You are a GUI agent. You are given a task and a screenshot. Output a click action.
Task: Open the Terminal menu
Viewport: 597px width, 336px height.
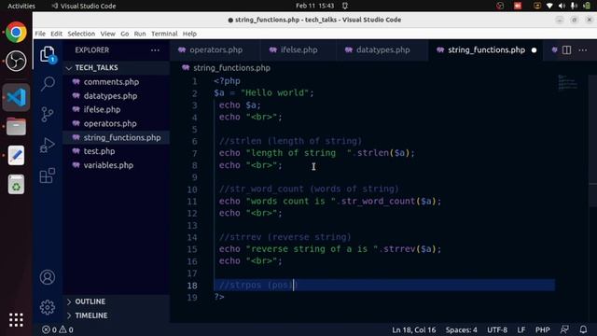164,34
